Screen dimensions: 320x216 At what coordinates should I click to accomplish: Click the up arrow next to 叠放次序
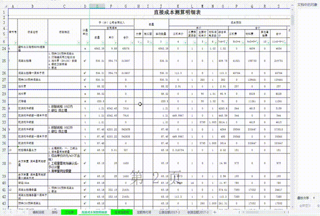point(314,198)
